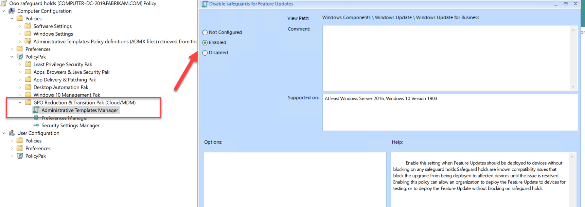This screenshot has height=207, width=585.
Task: Expand Desktop Automation Pak node
Action: (x=20, y=87)
